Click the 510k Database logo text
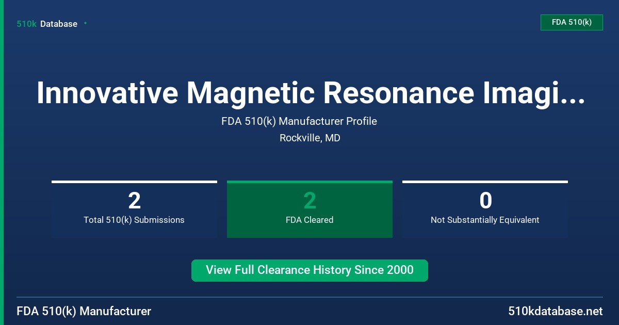Image resolution: width=619 pixels, height=325 pixels. 47,24
